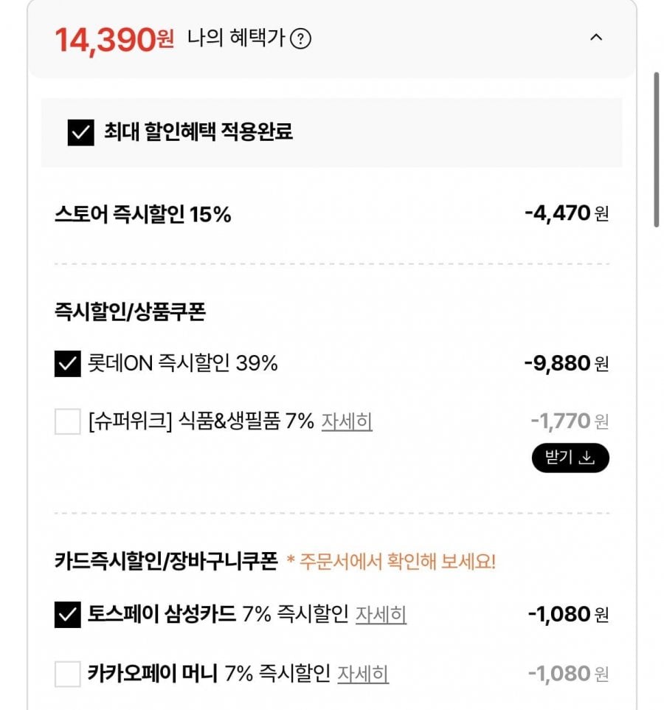The image size is (664, 710).
Task: Click the orange 주문서에서 확인해 보세요 notice
Action: point(391,562)
